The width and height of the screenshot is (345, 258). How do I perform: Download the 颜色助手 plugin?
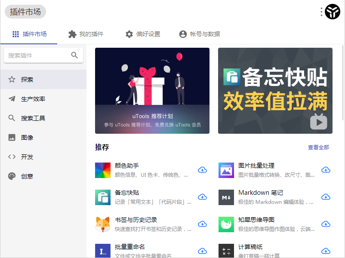202,170
